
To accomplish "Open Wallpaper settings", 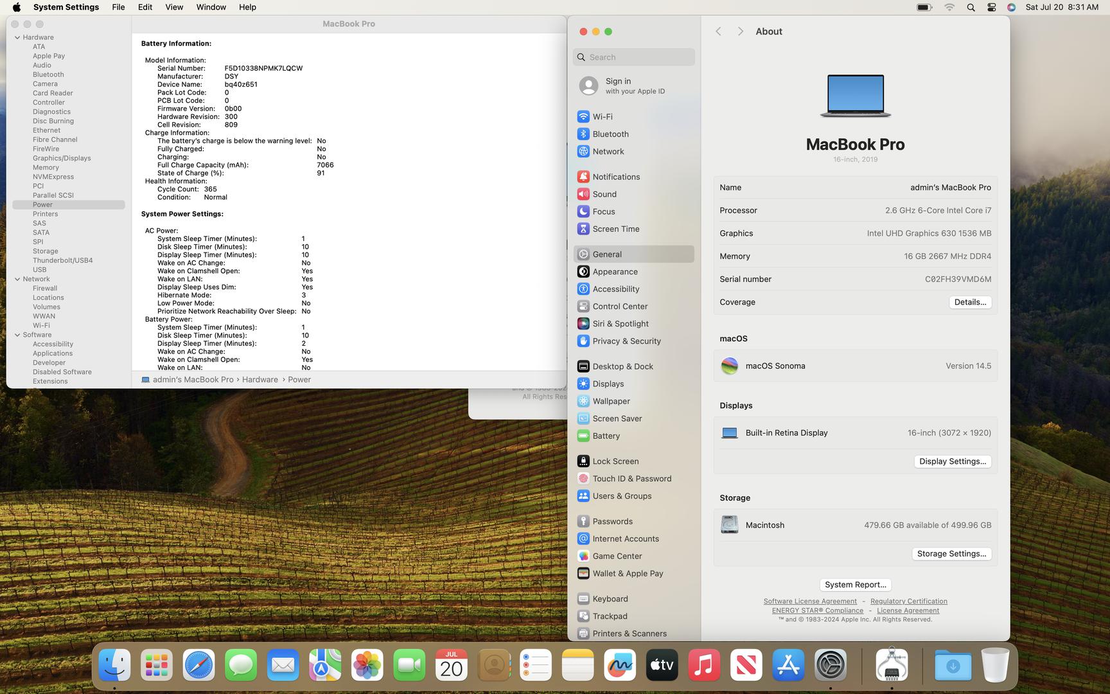I will 633,401.
